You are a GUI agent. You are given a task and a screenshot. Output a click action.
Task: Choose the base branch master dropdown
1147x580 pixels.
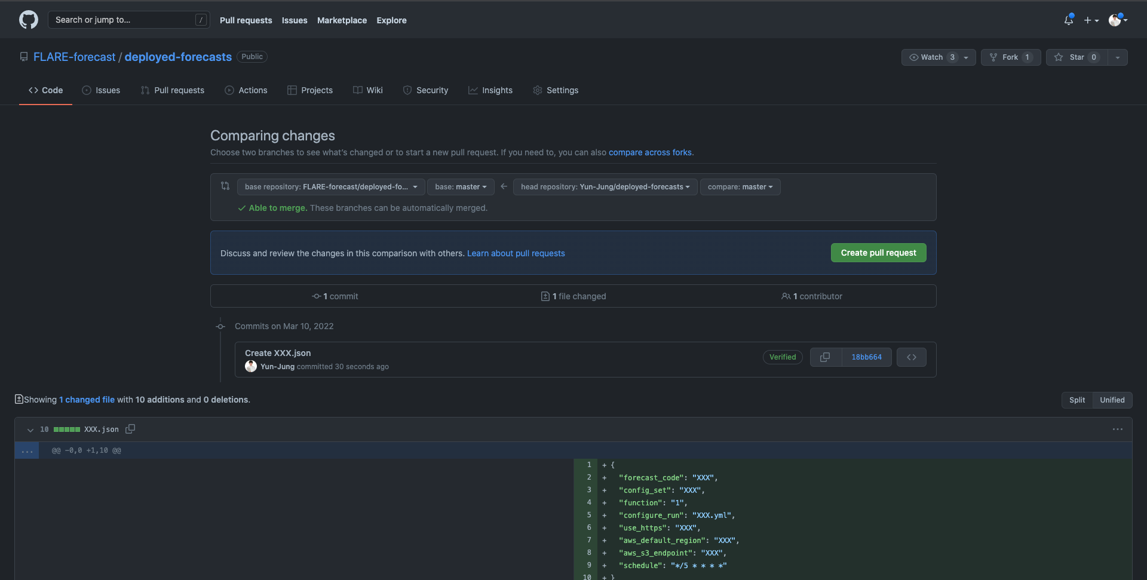tap(461, 187)
